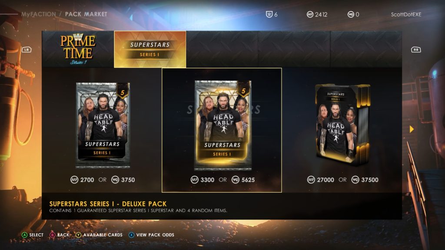Click the yellow right arrow to see more packs

[x=412, y=129]
